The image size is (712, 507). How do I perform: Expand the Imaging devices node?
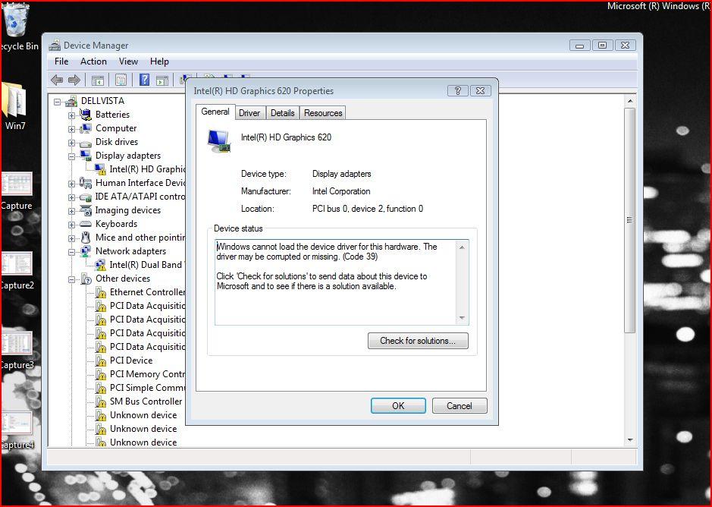tap(72, 211)
